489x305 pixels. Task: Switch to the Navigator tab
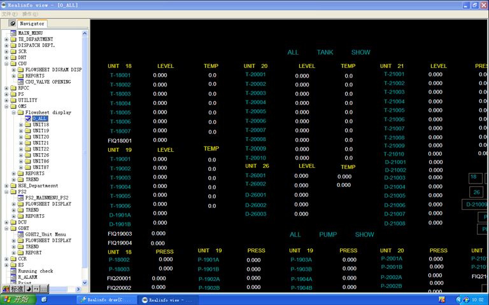pos(32,24)
